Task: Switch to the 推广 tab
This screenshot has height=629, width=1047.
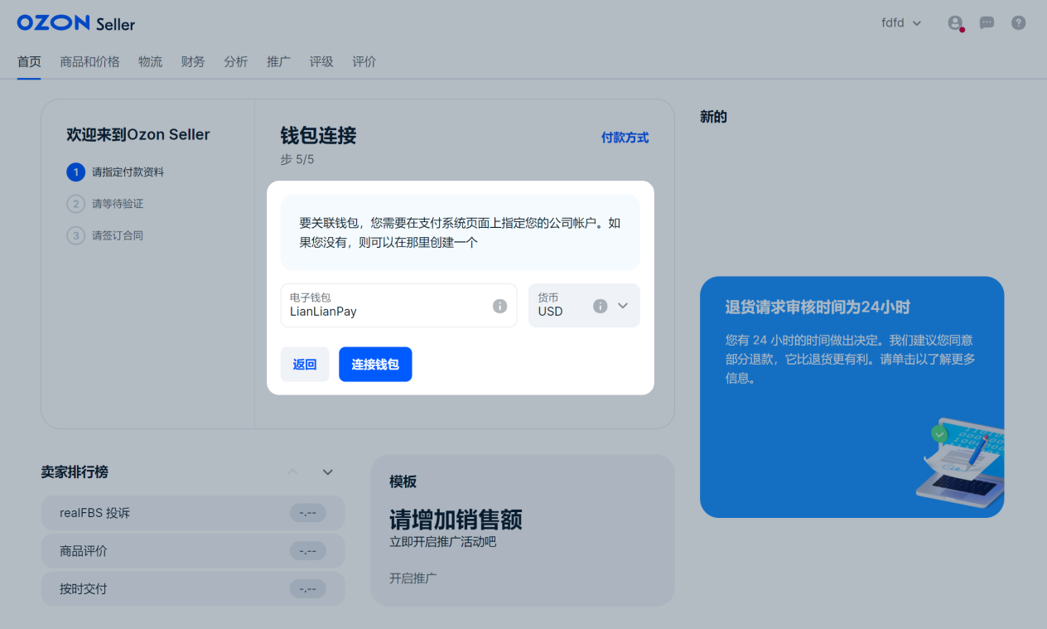Action: tap(278, 61)
